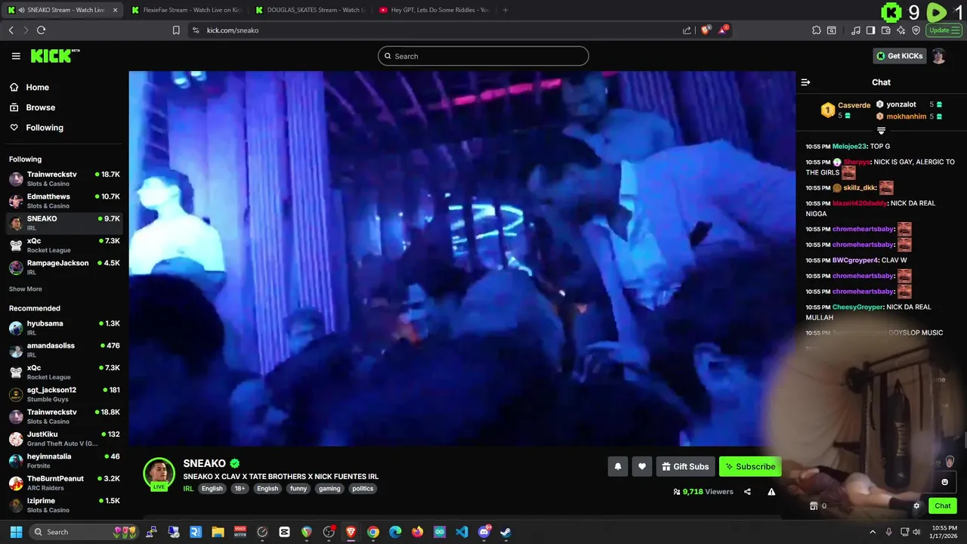Click the funny tag

[298, 489]
